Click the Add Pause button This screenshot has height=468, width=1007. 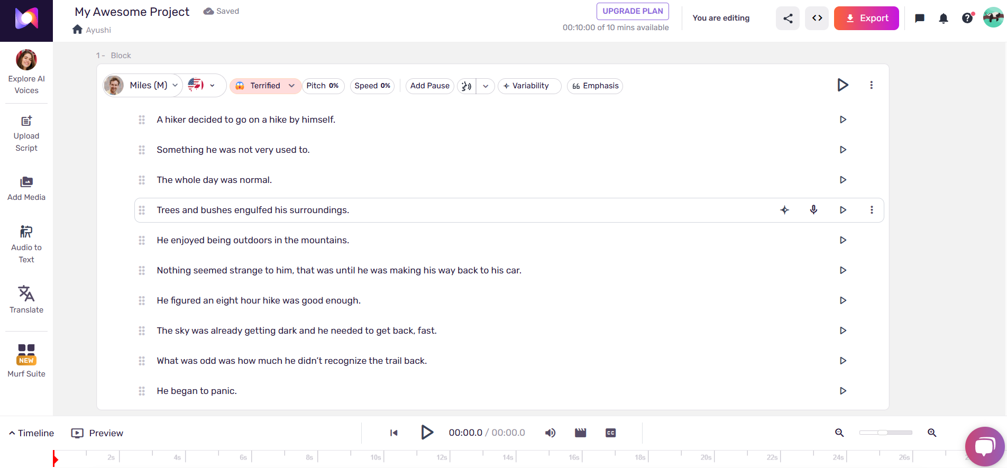pyautogui.click(x=429, y=86)
